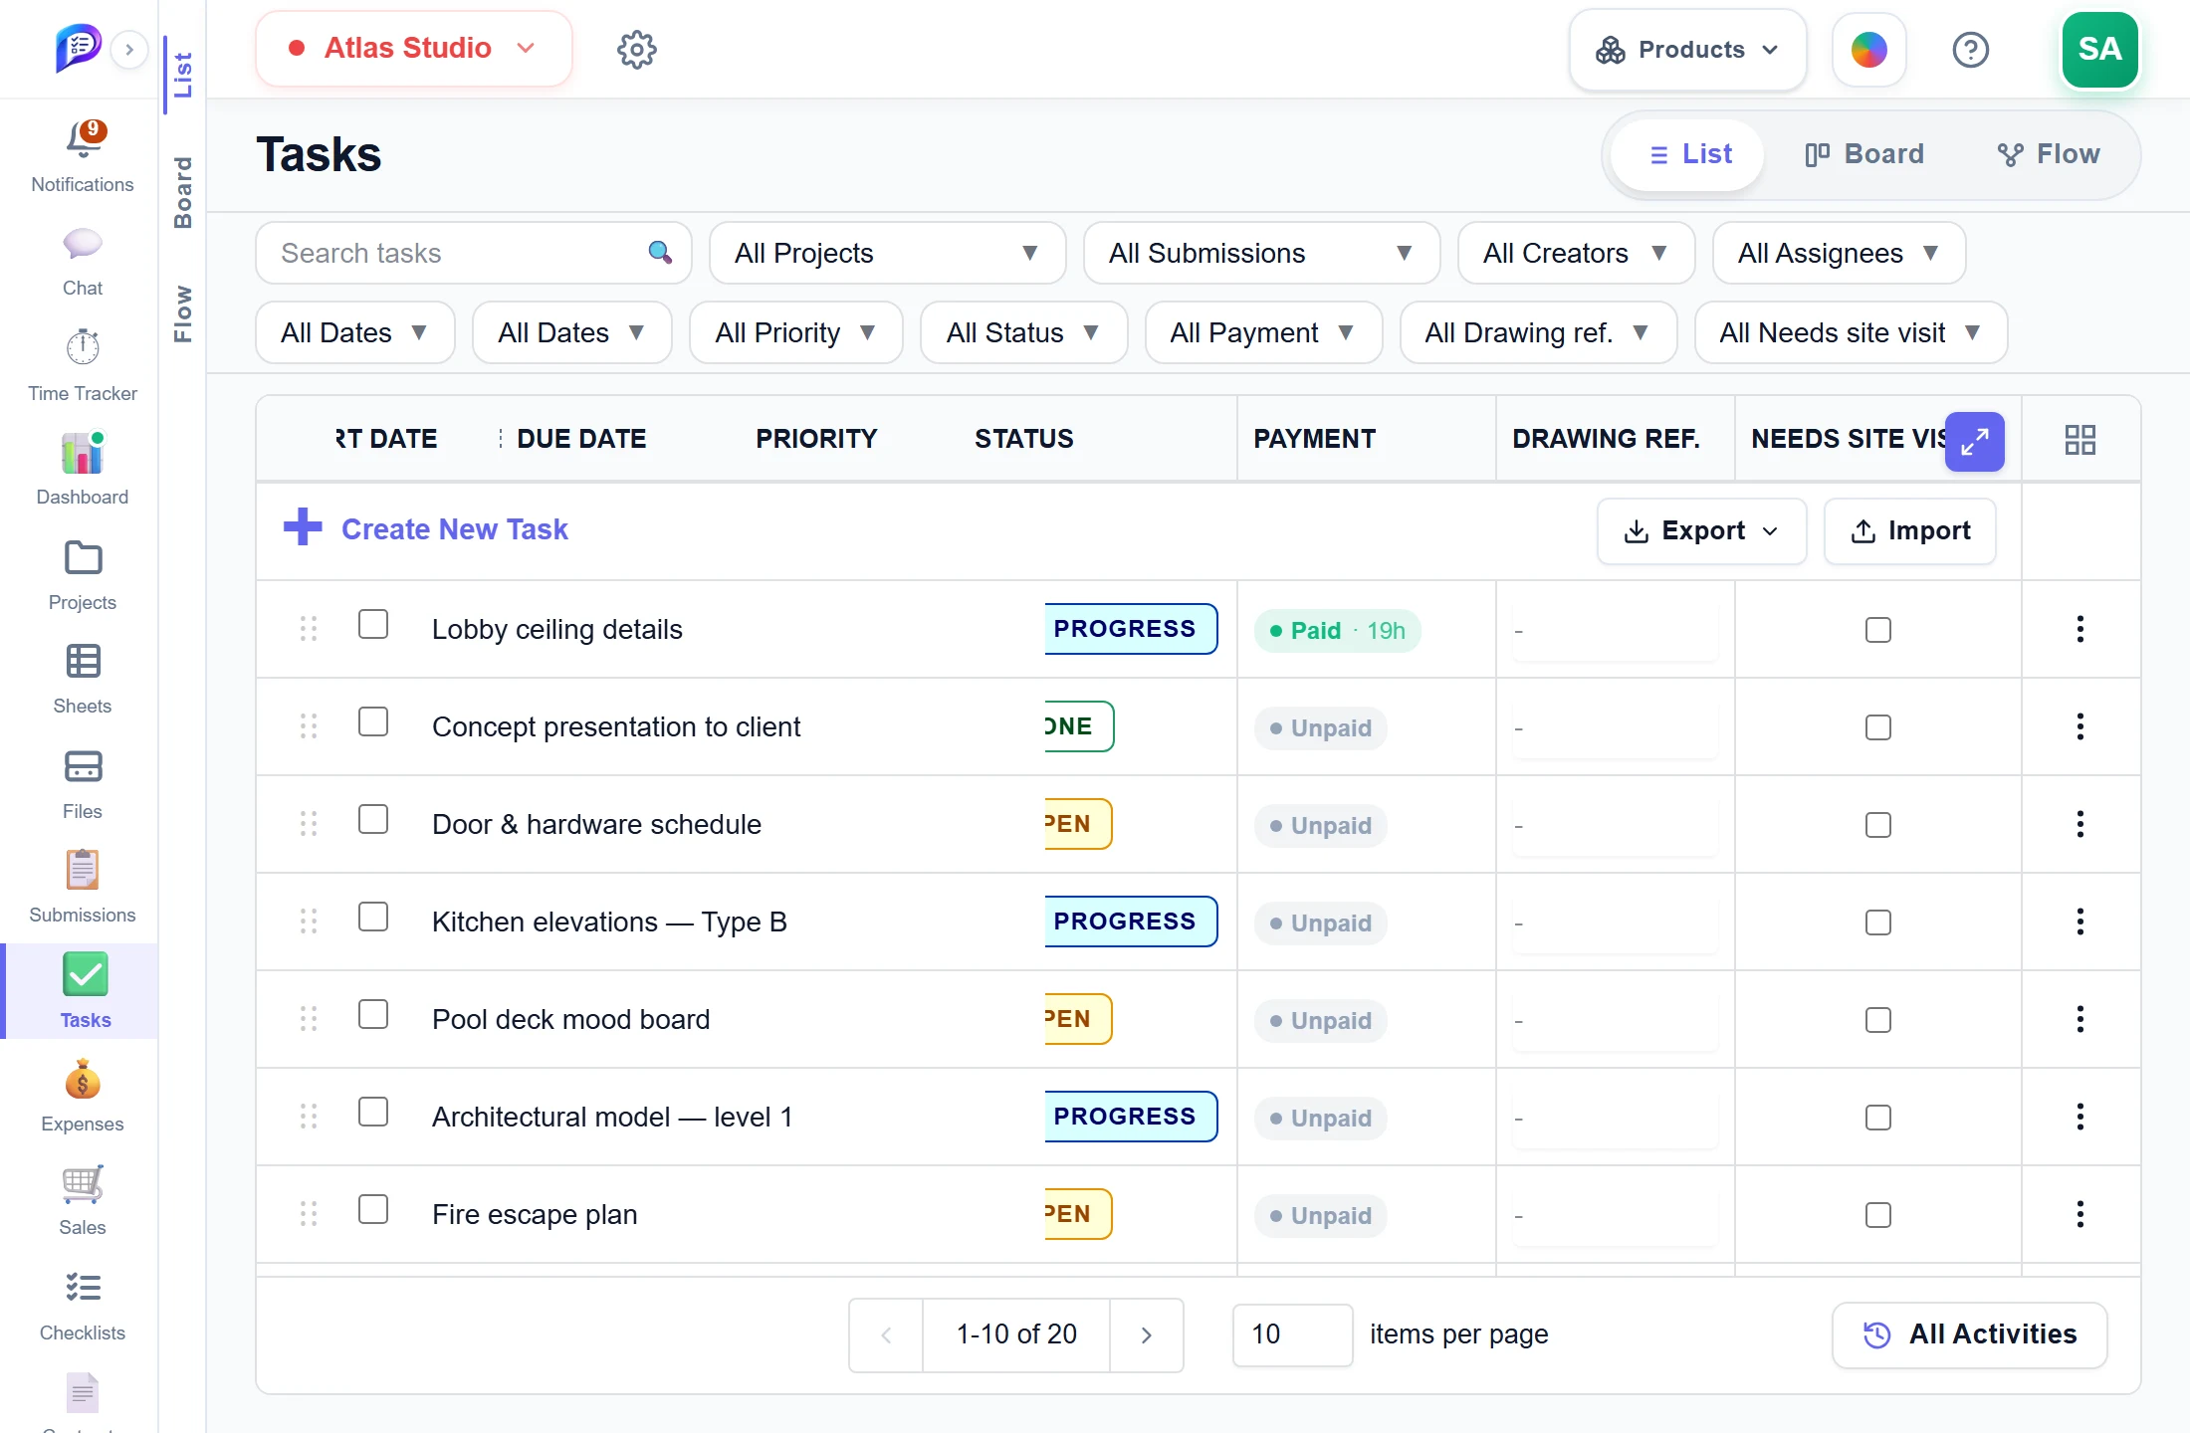2190x1433 pixels.
Task: Click the Import button
Action: point(1909,530)
